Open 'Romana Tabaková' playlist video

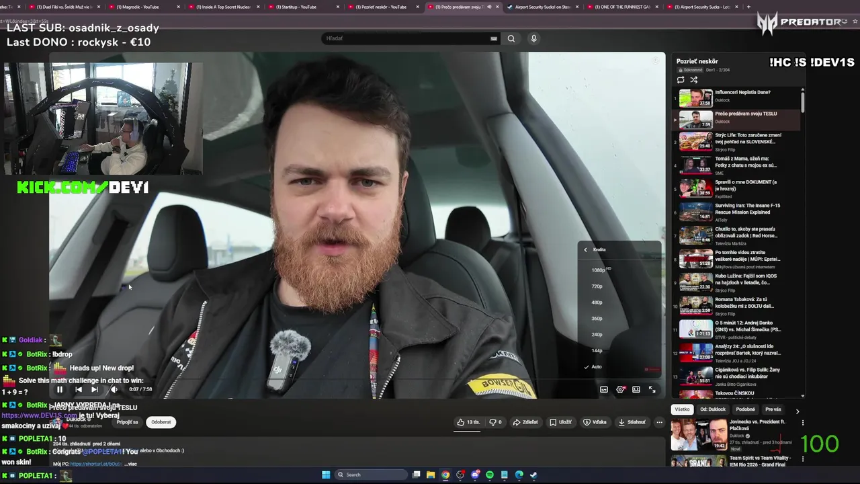tap(737, 306)
